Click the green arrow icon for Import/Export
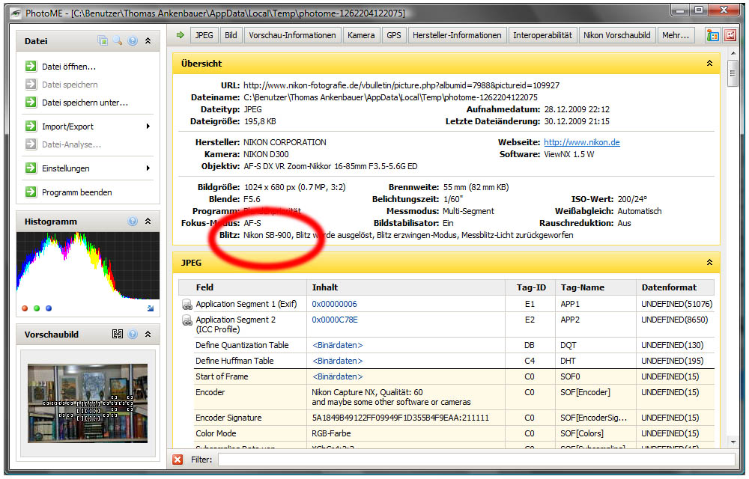This screenshot has height=479, width=749. [31, 126]
